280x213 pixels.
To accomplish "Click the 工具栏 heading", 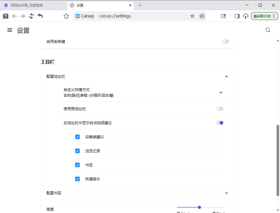I will 47,62.
